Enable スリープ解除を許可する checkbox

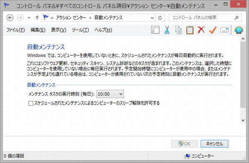point(31,103)
